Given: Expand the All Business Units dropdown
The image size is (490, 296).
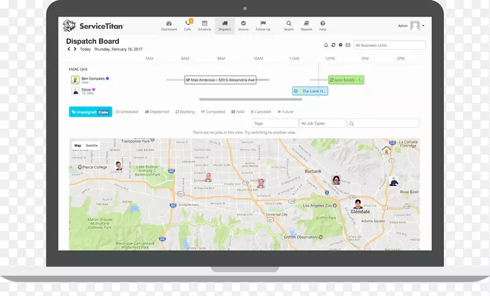Looking at the screenshot, I should click(389, 45).
